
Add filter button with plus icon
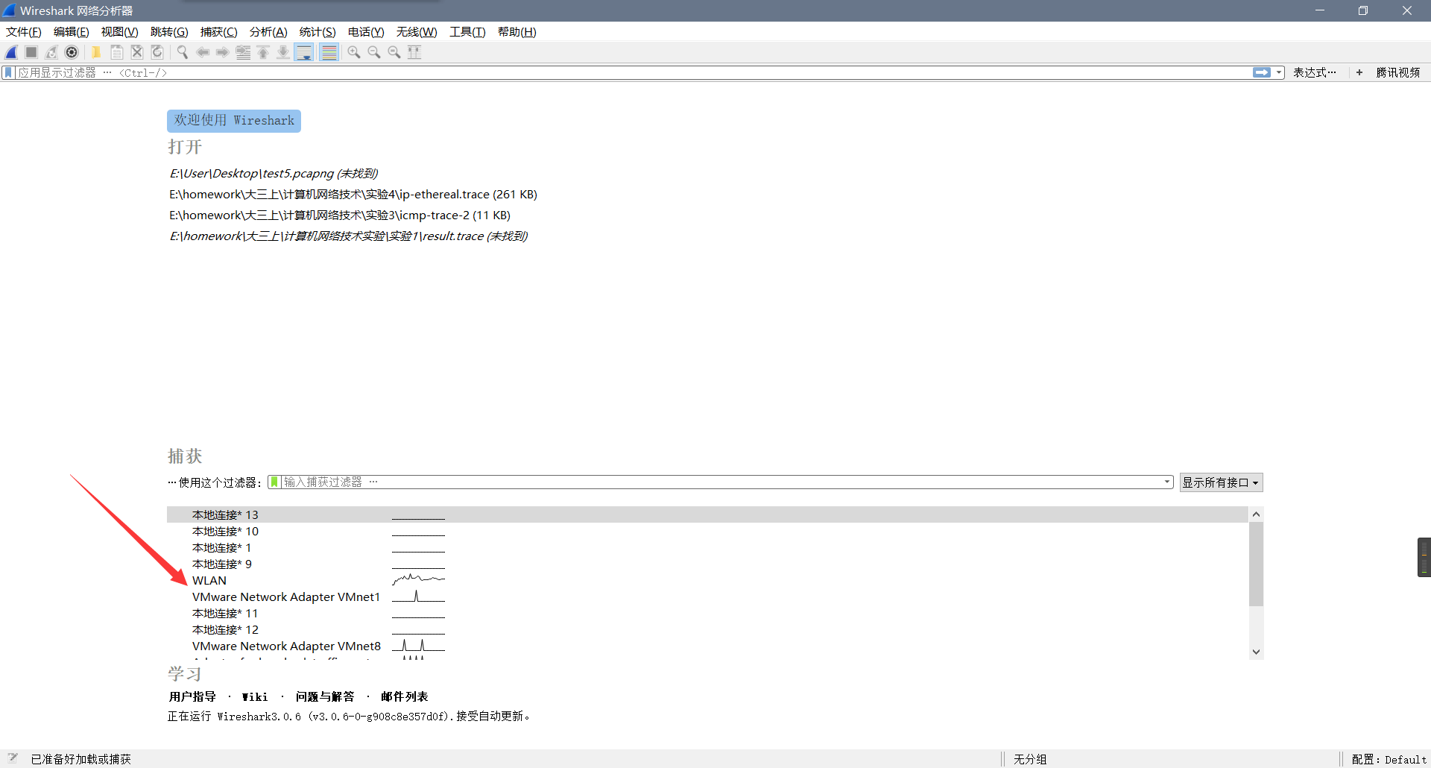[x=1359, y=72]
